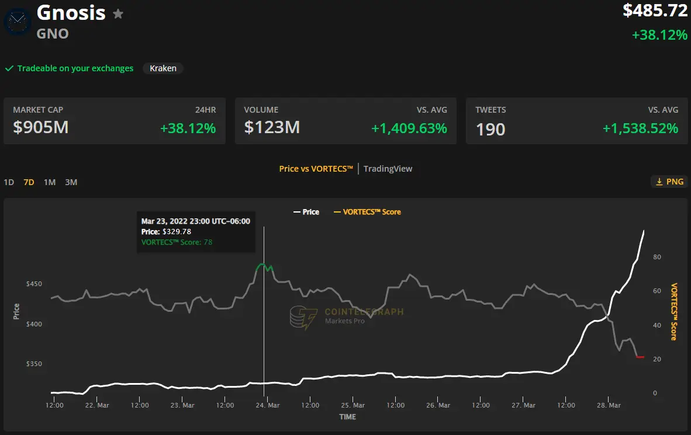691x435 pixels.
Task: Click the Kraken exchange badge
Action: point(163,68)
